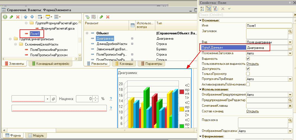Click open button beside the empty combo field
296x140 pixels.
click(x=53, y=99)
